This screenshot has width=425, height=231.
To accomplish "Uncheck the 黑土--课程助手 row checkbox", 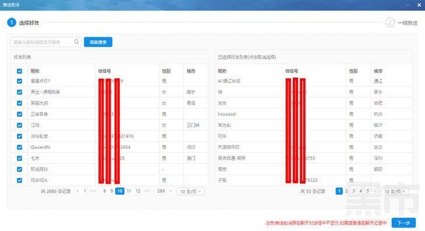I will point(20,92).
